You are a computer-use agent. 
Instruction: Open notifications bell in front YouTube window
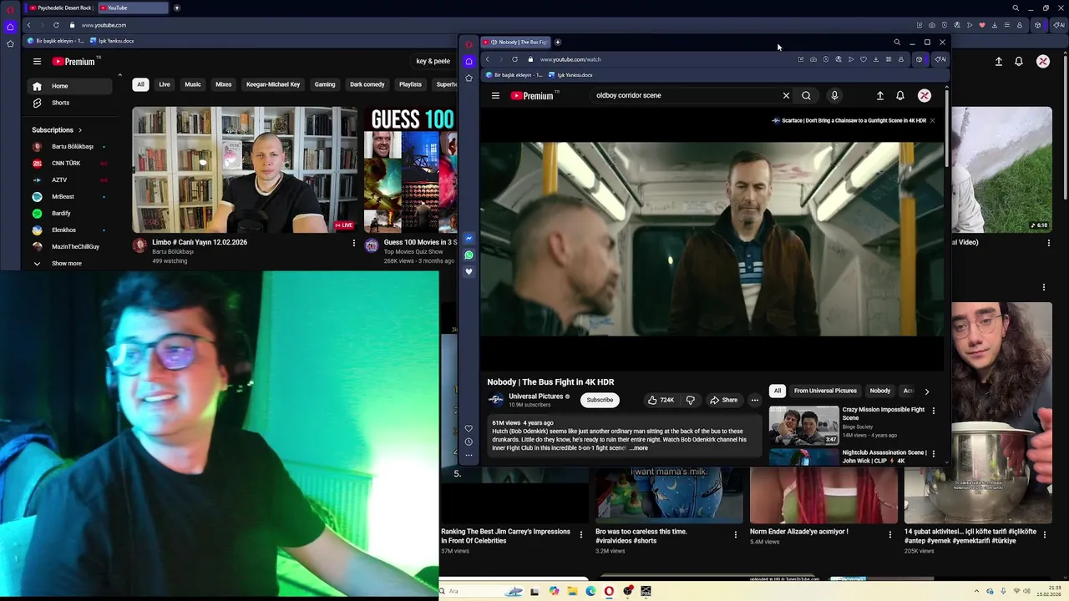900,96
